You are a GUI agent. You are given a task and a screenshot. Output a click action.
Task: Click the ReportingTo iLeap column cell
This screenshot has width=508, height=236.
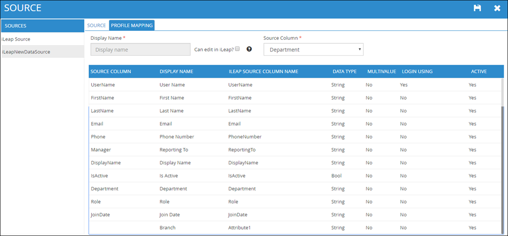(x=242, y=150)
